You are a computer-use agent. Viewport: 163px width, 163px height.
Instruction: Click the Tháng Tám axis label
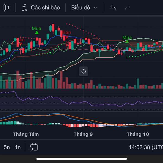[26, 134]
